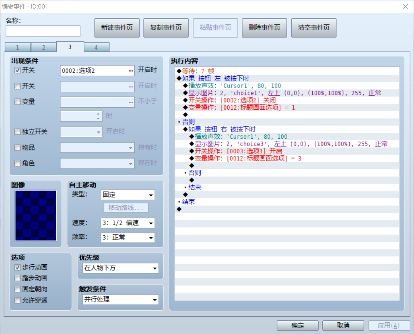
Task: Select the 如果 按钮 右 被按下时 line
Action: (287, 129)
